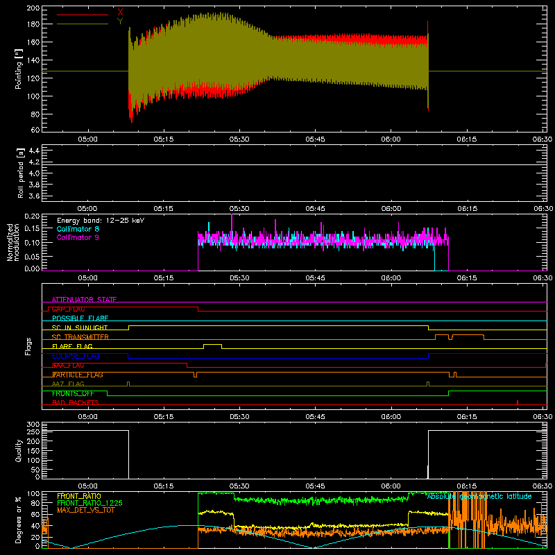The width and height of the screenshot is (555, 555).
Task: Click the 06:00 time label under Flags plot
Action: pyautogui.click(x=391, y=417)
